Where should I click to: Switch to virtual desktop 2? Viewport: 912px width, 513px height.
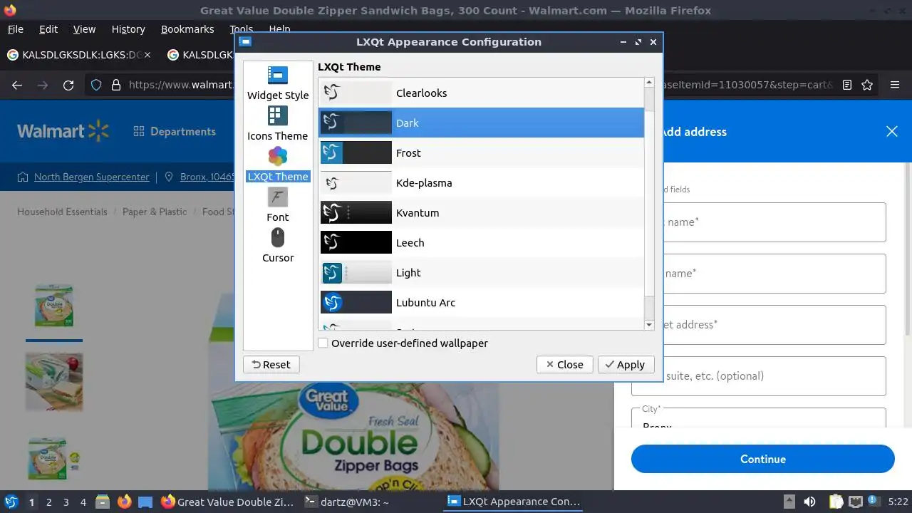[x=49, y=502]
